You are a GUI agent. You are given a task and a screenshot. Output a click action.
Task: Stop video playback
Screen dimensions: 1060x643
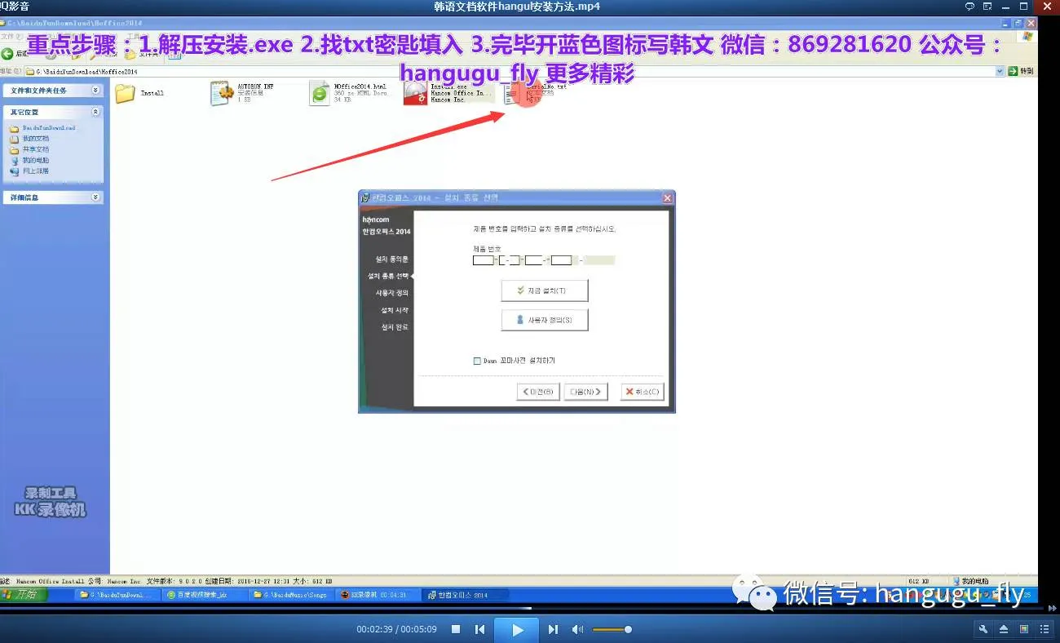456,629
